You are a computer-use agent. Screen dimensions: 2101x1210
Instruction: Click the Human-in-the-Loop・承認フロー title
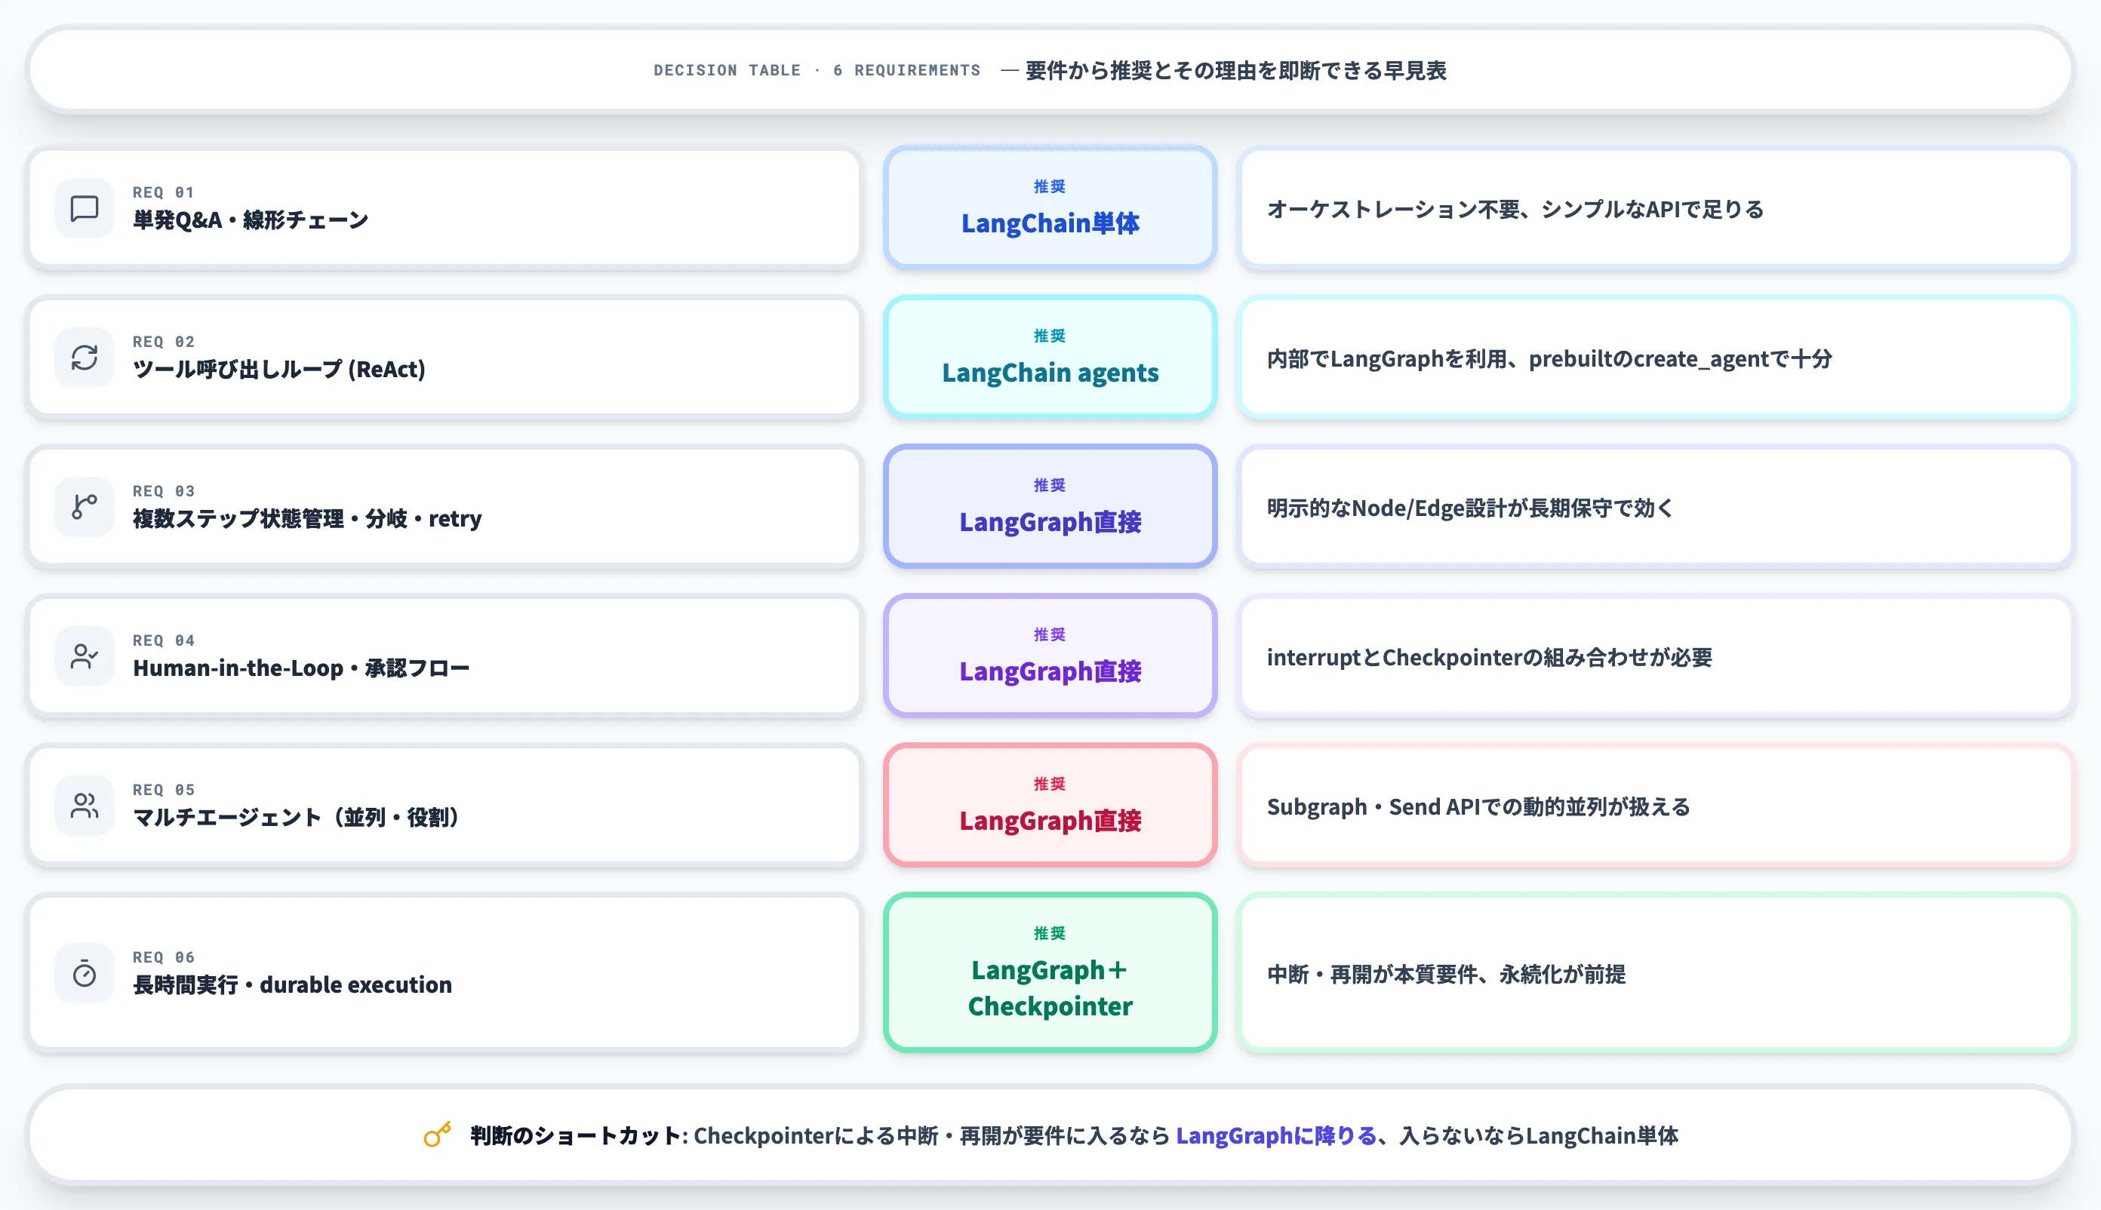click(301, 668)
